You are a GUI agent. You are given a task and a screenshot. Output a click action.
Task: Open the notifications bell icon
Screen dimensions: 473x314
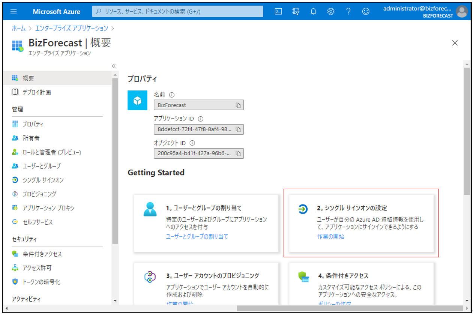point(313,11)
